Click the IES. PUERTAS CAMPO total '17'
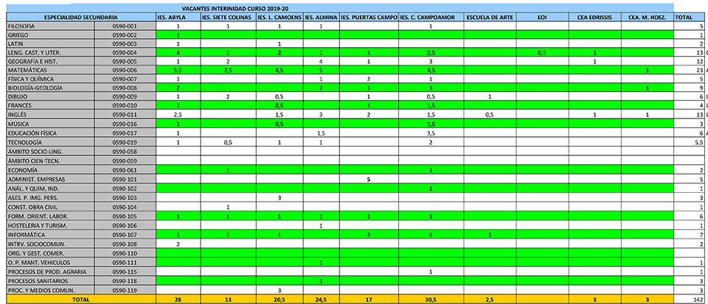 point(369,299)
